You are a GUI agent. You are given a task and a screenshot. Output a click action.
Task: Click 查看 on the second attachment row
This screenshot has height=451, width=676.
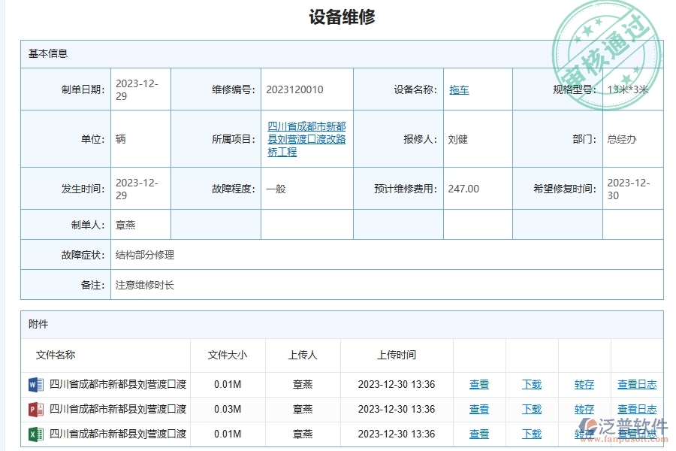pos(478,409)
